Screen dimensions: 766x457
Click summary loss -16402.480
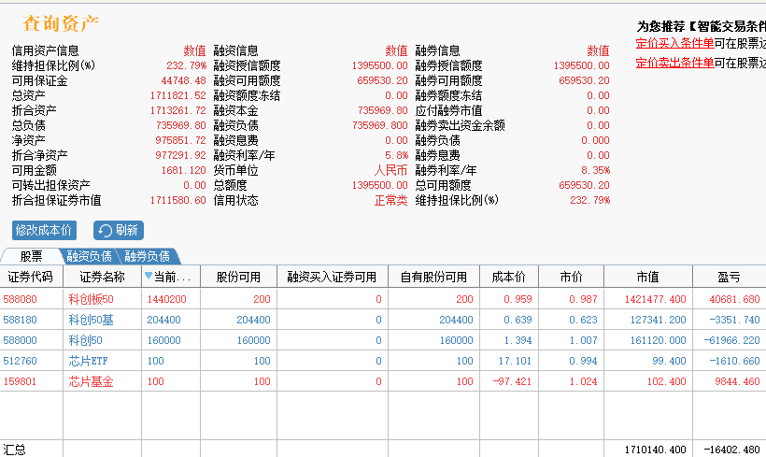(x=731, y=450)
